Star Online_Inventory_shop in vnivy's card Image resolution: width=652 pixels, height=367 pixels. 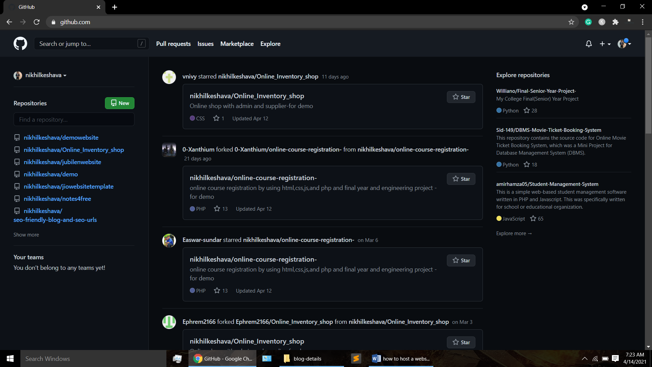(461, 97)
